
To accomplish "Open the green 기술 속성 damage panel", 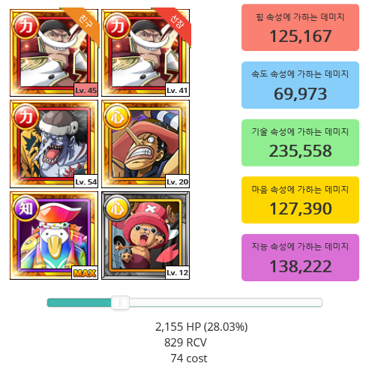I will 300,142.
